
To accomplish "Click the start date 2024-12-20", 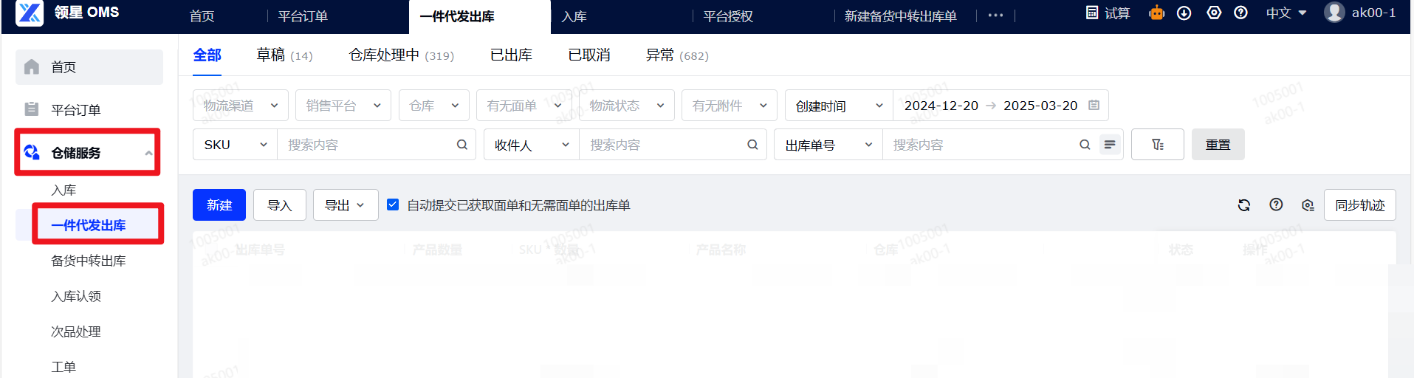I will (x=941, y=106).
